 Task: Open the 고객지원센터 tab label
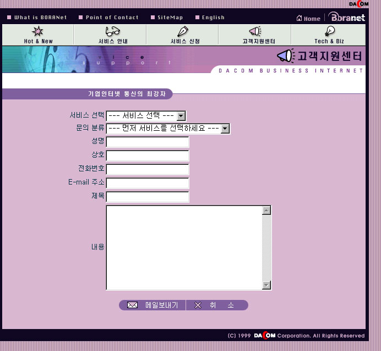259,41
